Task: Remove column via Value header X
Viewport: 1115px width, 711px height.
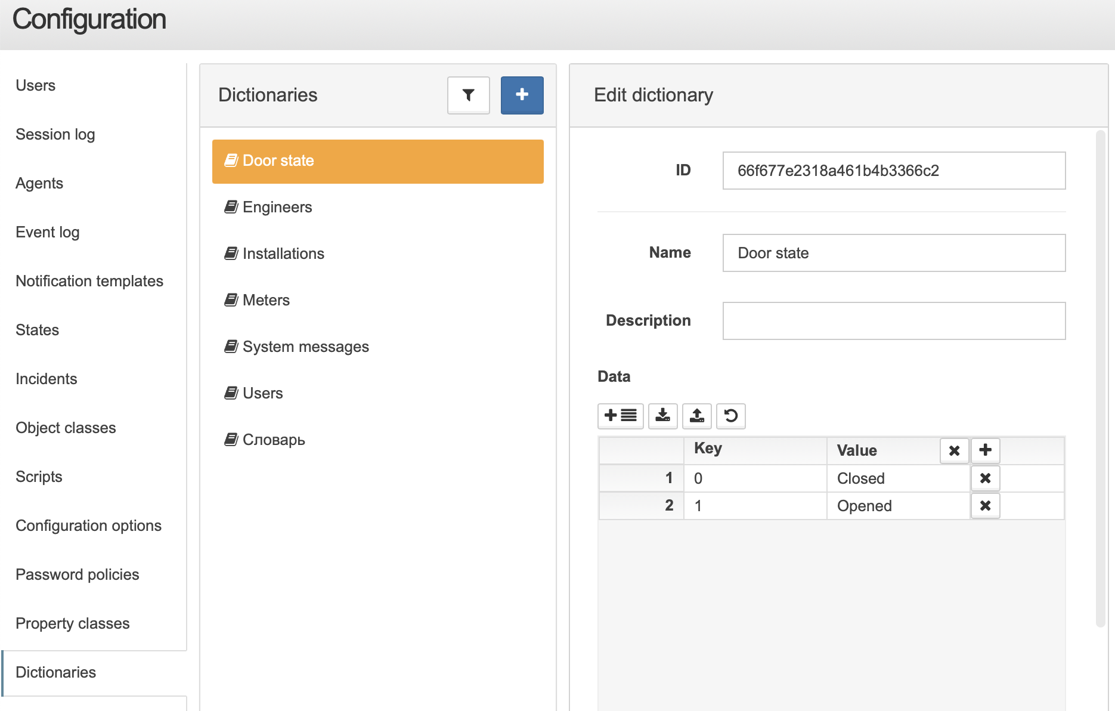Action: 954,450
